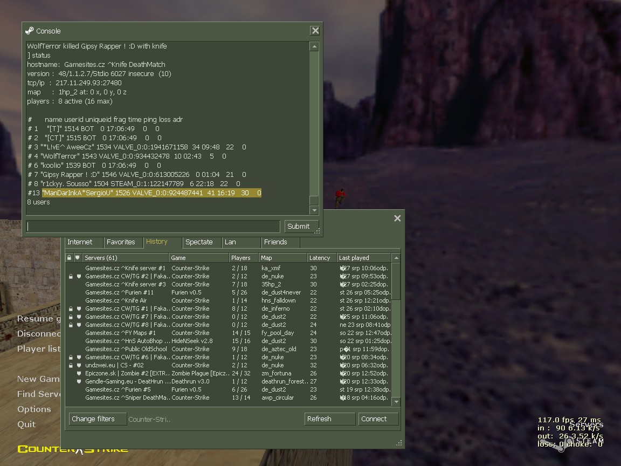Click the lock icon on Gamesites.cz CW/TG #2 row
Image resolution: width=621 pixels, height=466 pixels.
[71, 277]
